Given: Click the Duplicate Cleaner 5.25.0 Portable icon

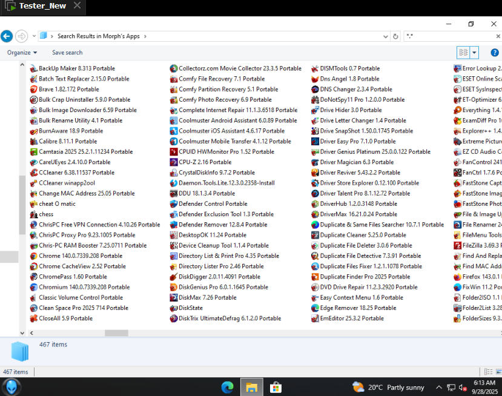Looking at the screenshot, I should pyautogui.click(x=315, y=235).
